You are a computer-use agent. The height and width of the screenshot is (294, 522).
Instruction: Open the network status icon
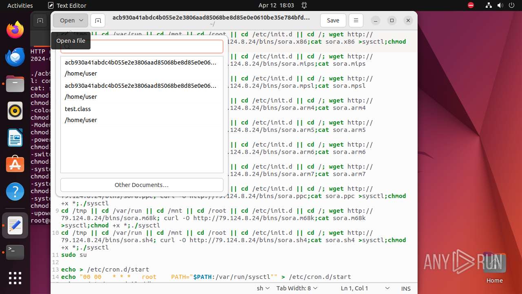489,5
